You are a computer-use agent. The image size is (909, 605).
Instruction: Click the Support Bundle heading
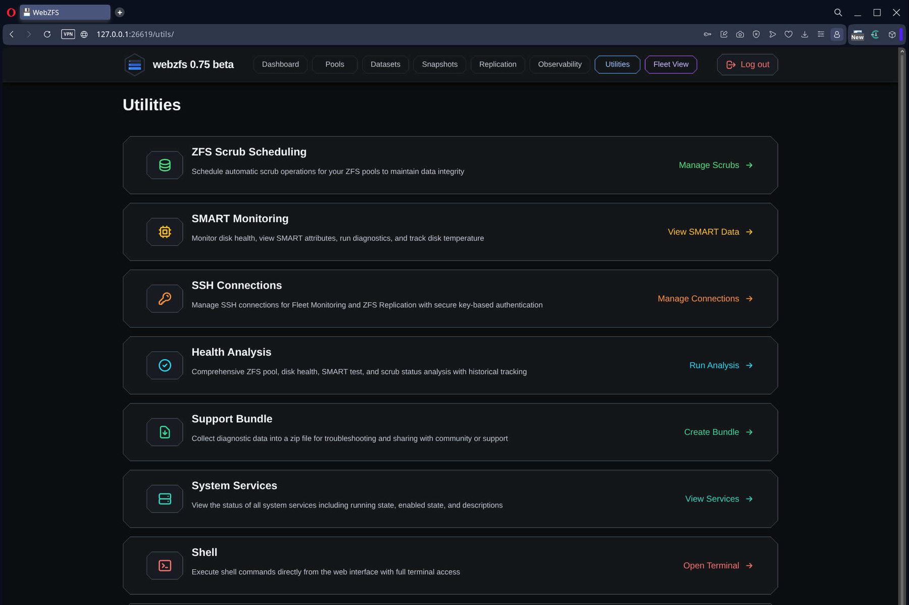point(232,419)
